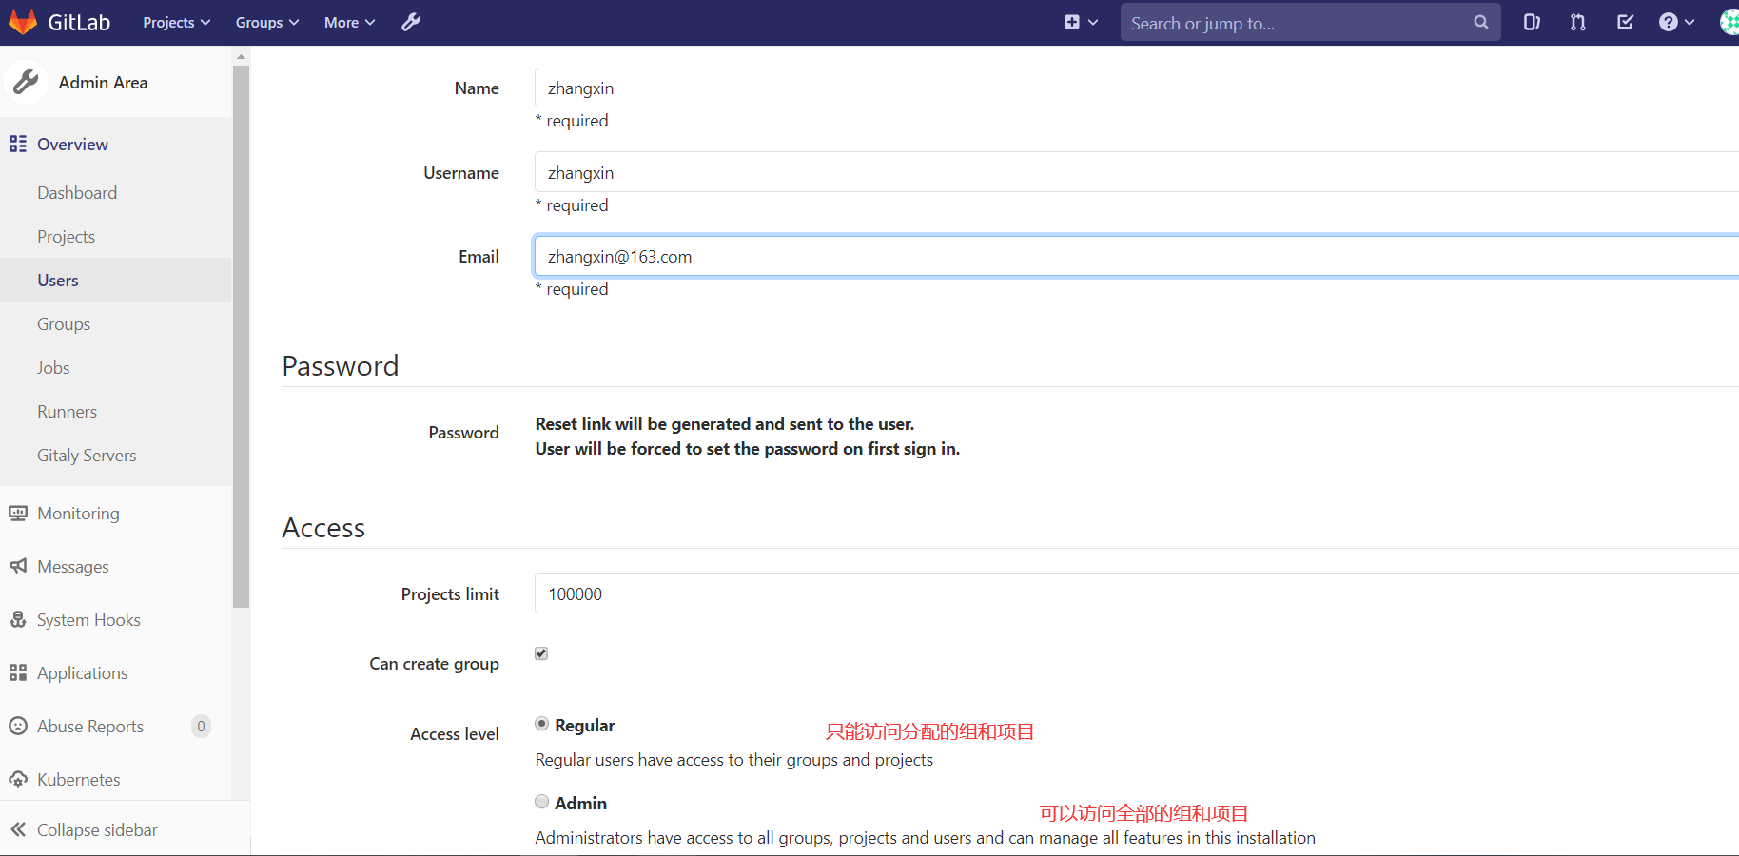Go to Dashboard in the sidebar
Screen dimensions: 1739x856
77,193
